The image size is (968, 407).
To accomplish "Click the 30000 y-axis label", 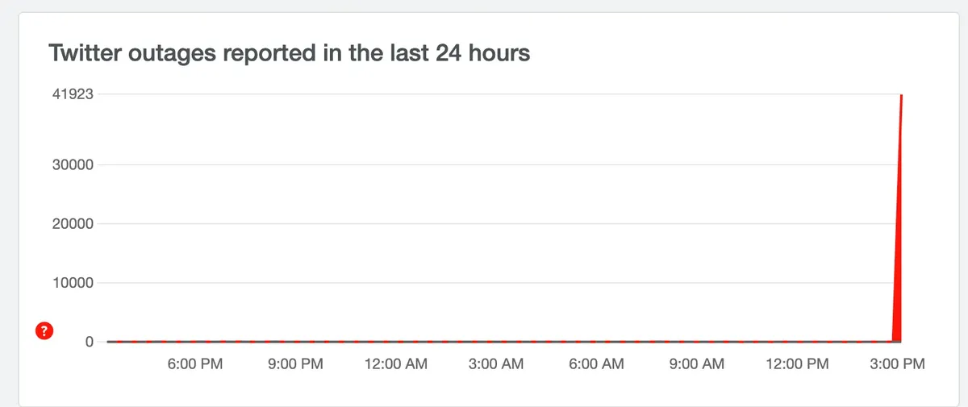I will point(73,165).
